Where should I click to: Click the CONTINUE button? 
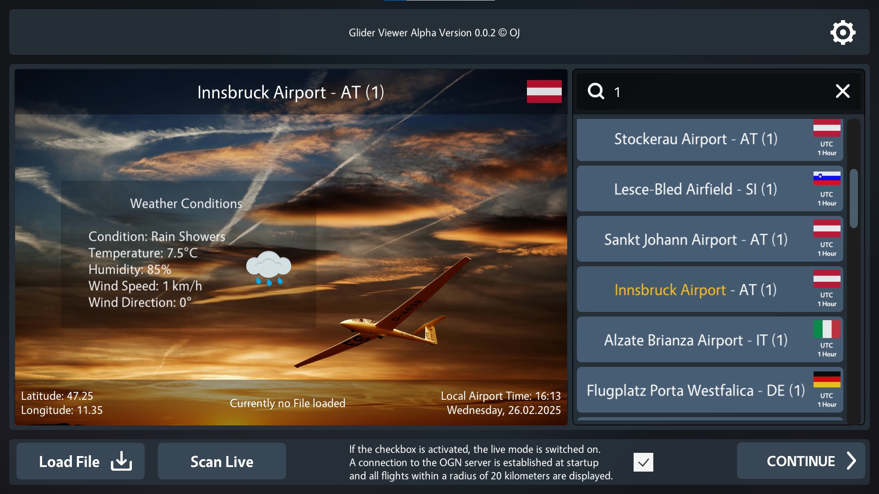pyautogui.click(x=801, y=461)
